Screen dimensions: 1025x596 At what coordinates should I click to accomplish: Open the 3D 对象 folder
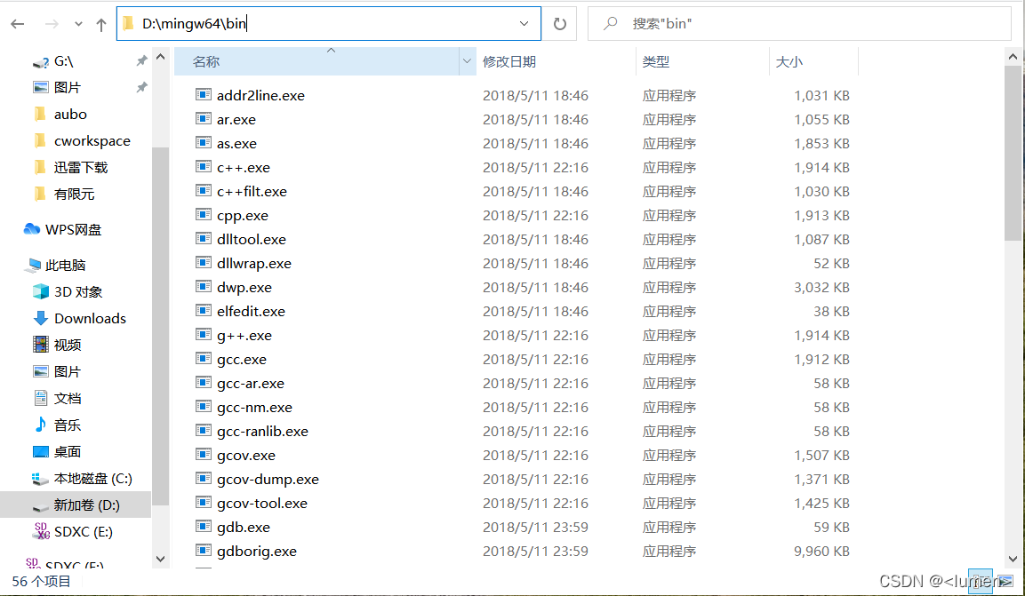coord(78,292)
